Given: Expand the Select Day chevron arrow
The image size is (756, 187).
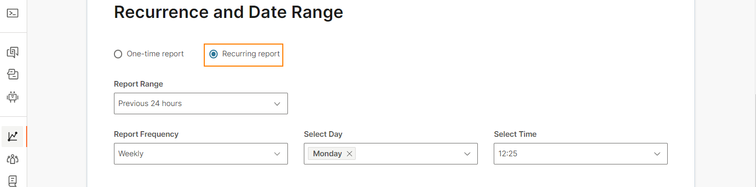Looking at the screenshot, I should [x=467, y=154].
